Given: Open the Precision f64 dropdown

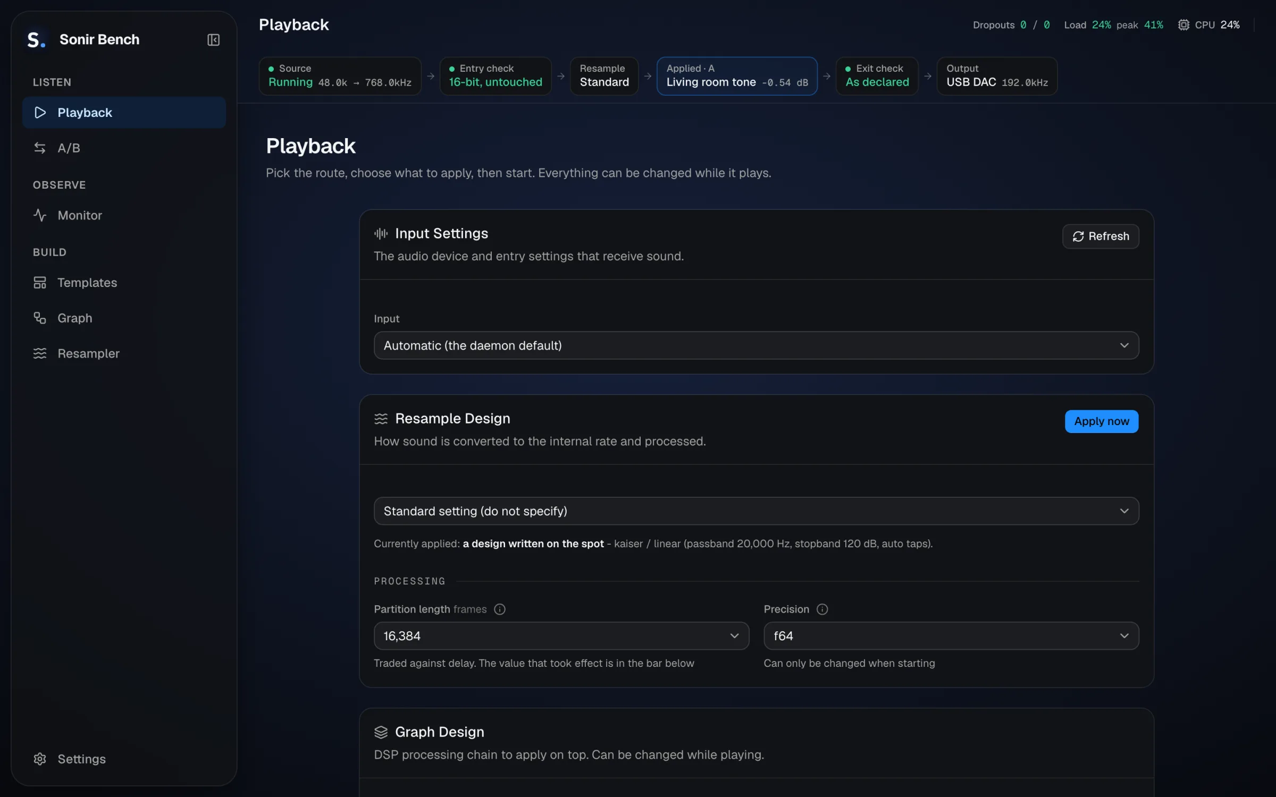Looking at the screenshot, I should [951, 636].
